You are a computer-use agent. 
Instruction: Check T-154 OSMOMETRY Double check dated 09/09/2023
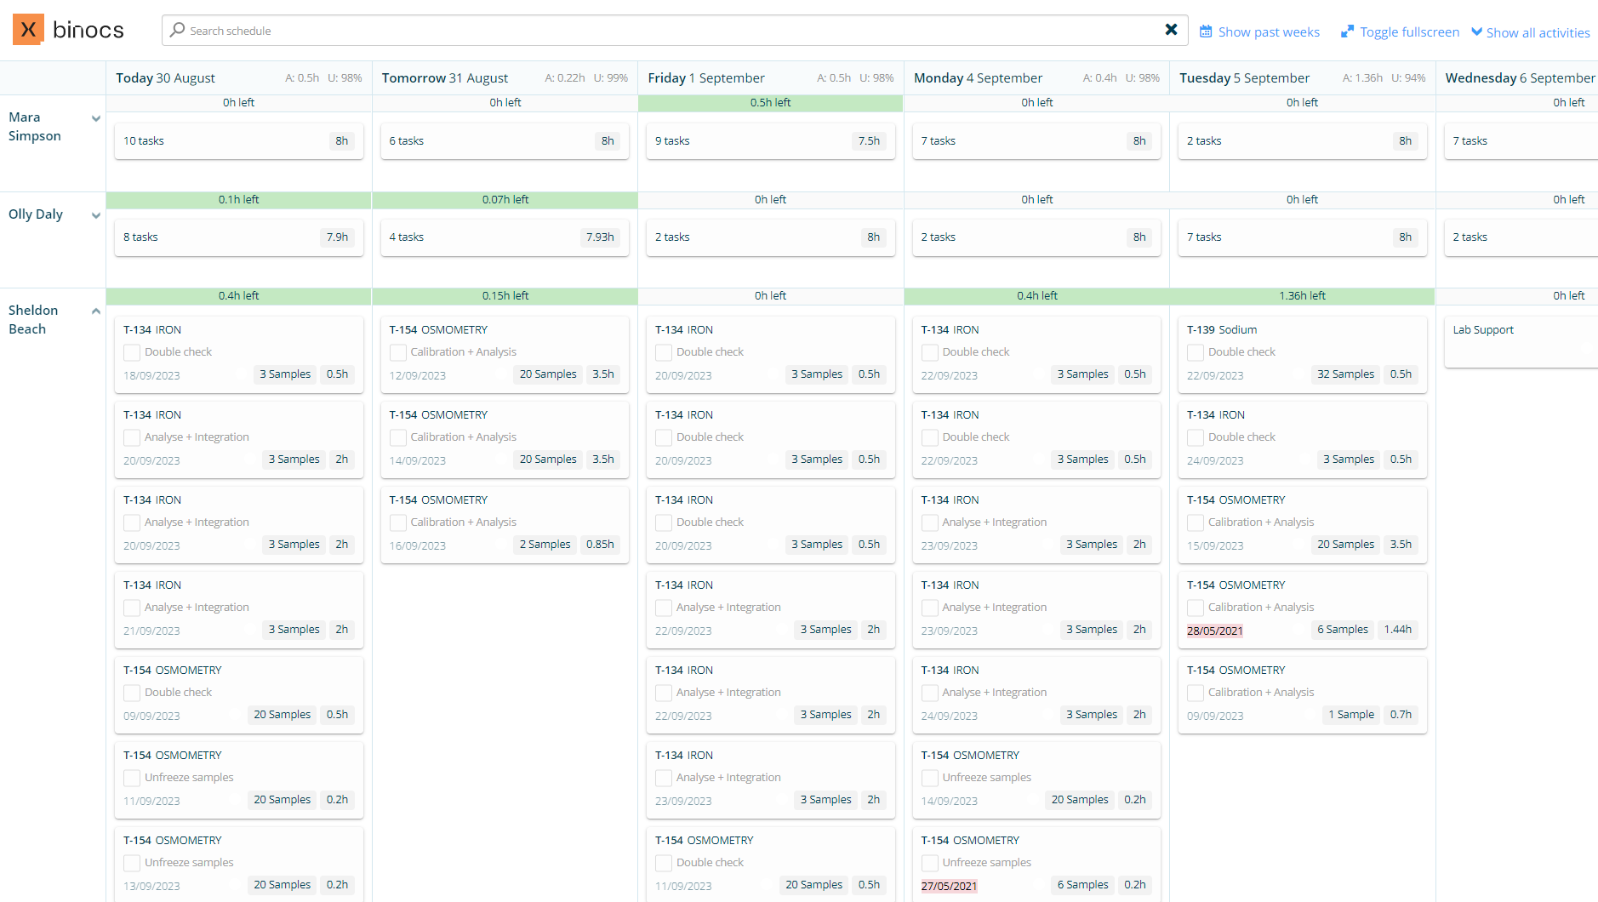point(132,693)
